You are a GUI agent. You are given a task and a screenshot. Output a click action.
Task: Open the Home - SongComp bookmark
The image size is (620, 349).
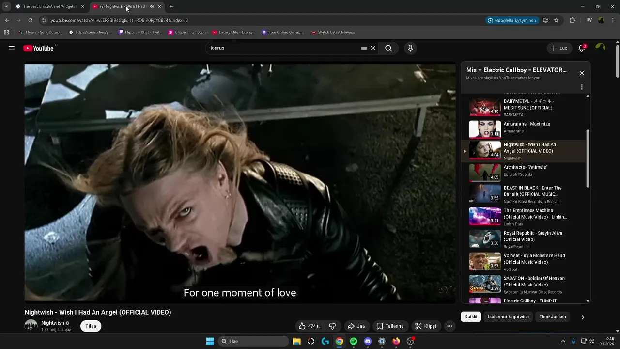point(41,32)
